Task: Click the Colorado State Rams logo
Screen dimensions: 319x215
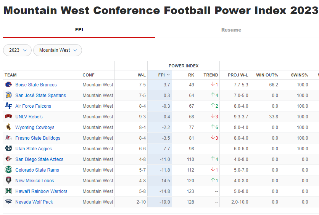Action: 8,170
